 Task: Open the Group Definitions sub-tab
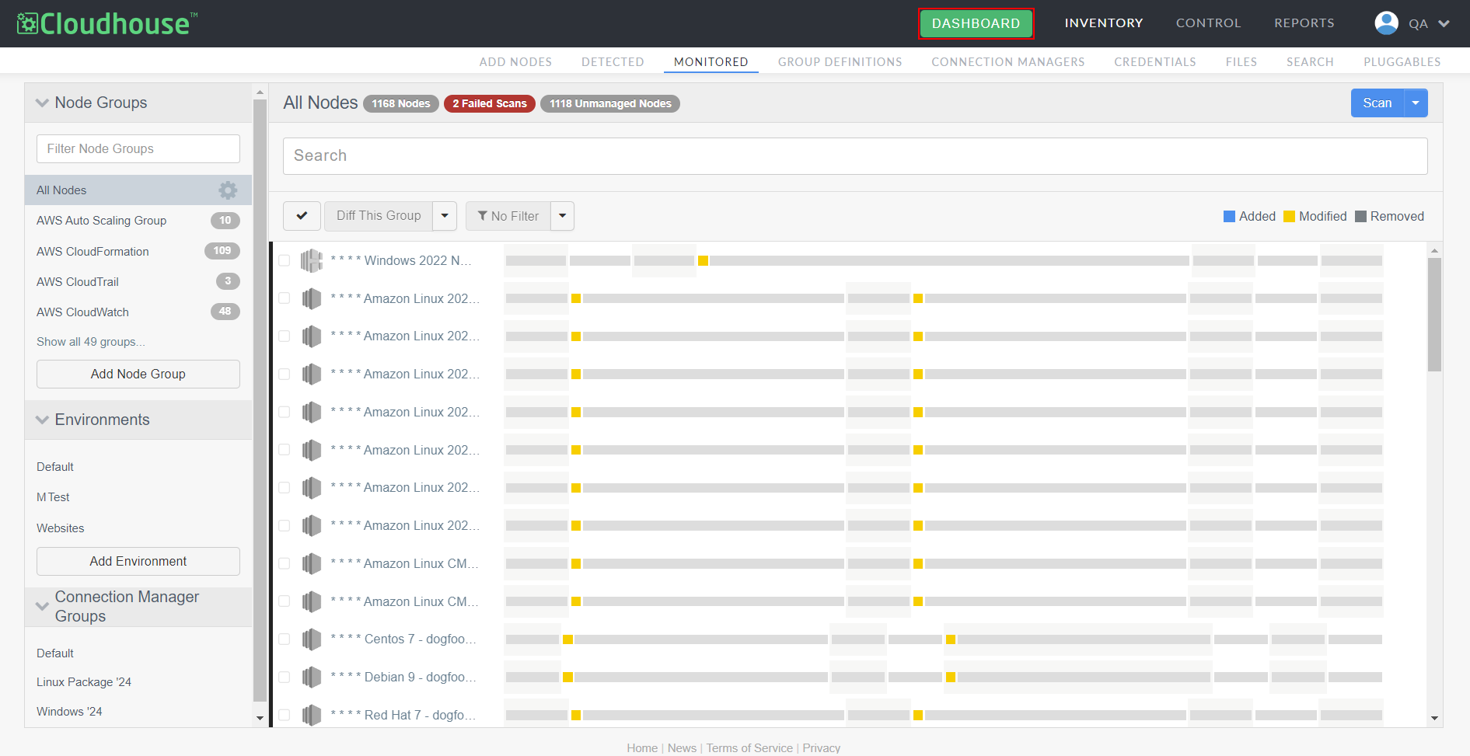[x=840, y=62]
